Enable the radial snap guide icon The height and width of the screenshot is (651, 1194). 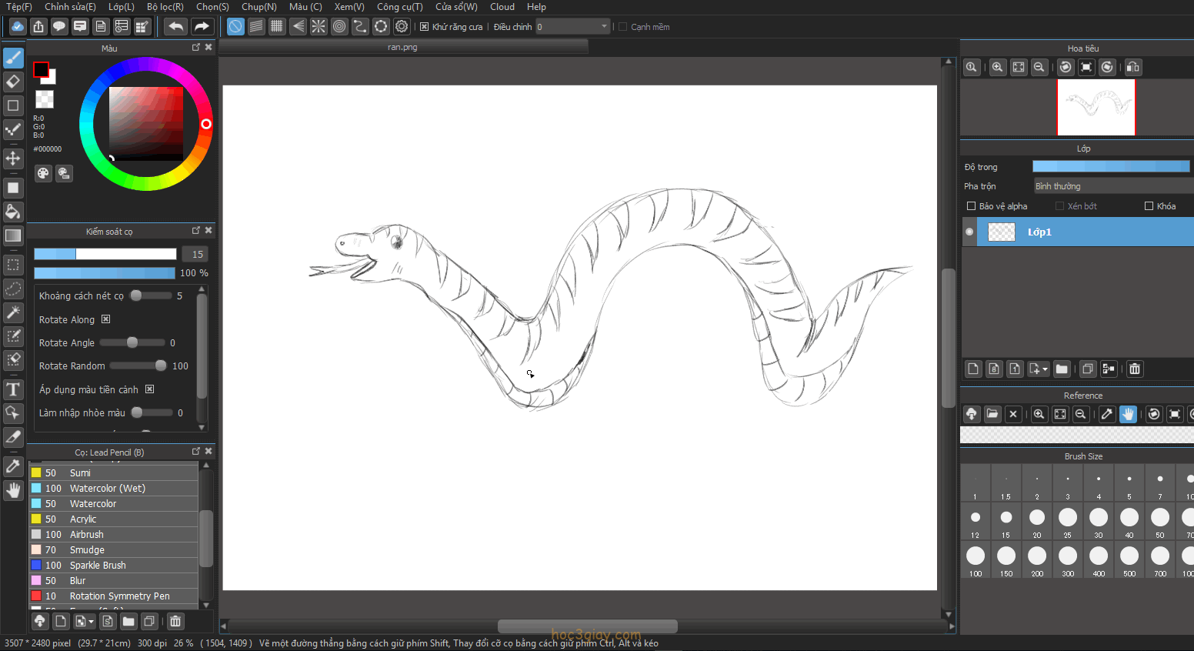(319, 27)
